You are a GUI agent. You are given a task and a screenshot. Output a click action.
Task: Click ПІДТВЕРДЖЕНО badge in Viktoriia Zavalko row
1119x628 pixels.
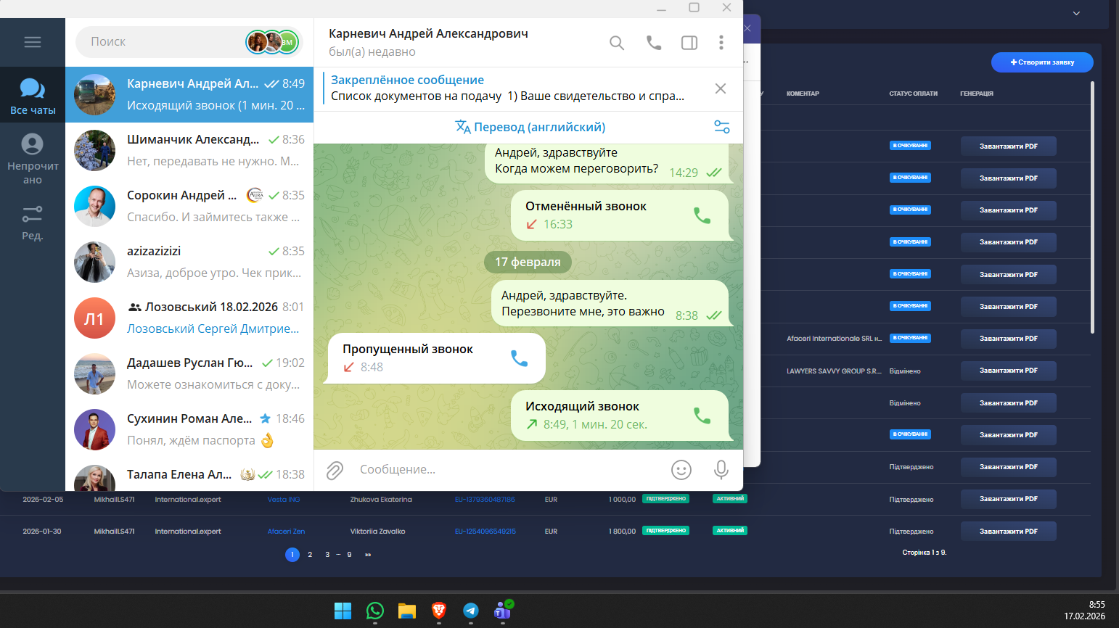coord(665,531)
